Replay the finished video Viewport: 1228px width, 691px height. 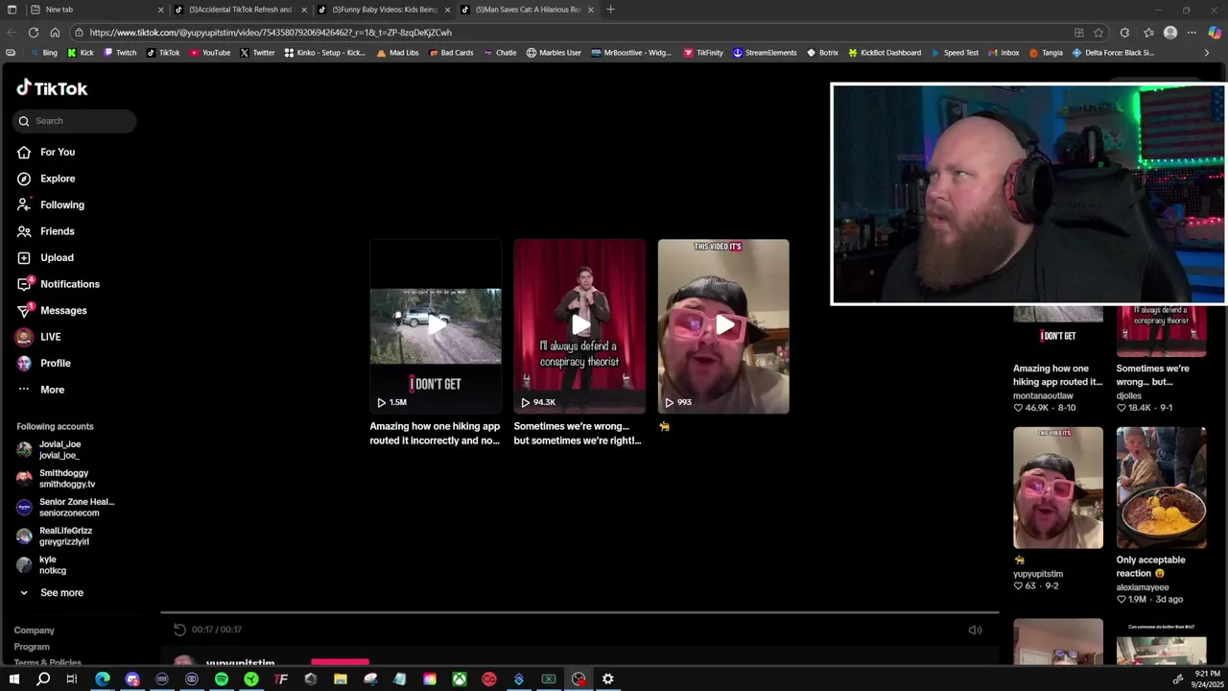(179, 630)
